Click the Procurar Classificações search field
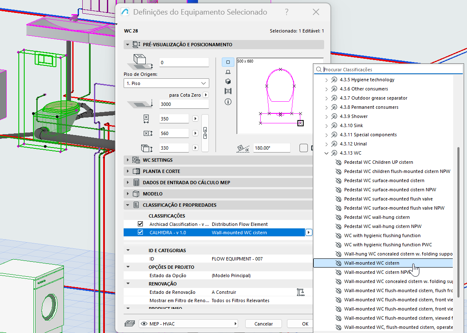Image resolution: width=467 pixels, height=333 pixels. [x=391, y=70]
